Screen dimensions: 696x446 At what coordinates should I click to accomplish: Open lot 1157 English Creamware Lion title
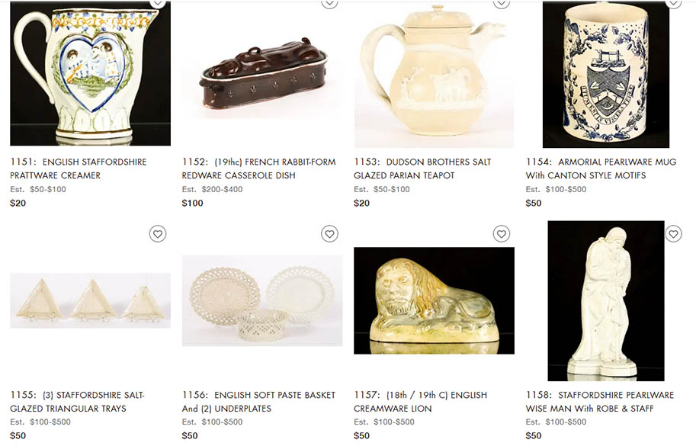pos(420,402)
